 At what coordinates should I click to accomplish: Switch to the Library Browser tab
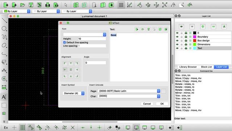click(x=188, y=67)
